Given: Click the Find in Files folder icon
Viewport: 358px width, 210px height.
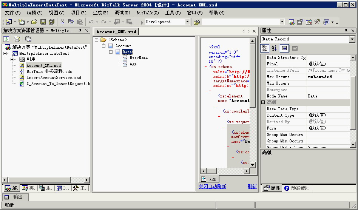Looking at the screenshot, I should pyautogui.click(x=197, y=22).
